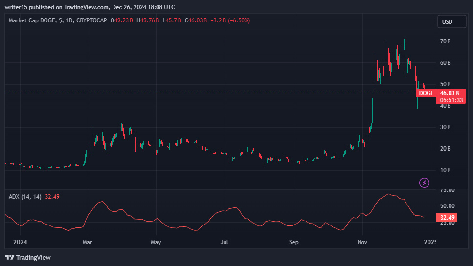The height and width of the screenshot is (266, 473).
Task: Select the 46.03 B current value label
Action: (x=450, y=93)
